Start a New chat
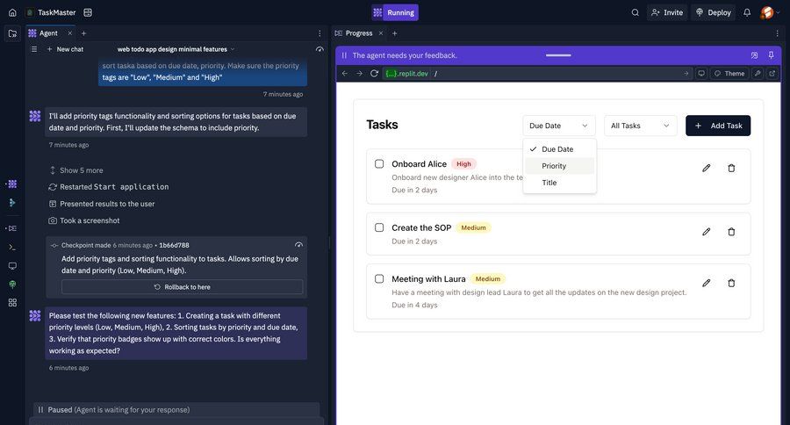 (65, 49)
